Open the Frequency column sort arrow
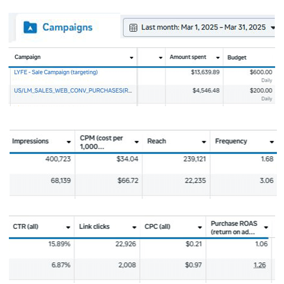The image size is (284, 284). pos(272,142)
